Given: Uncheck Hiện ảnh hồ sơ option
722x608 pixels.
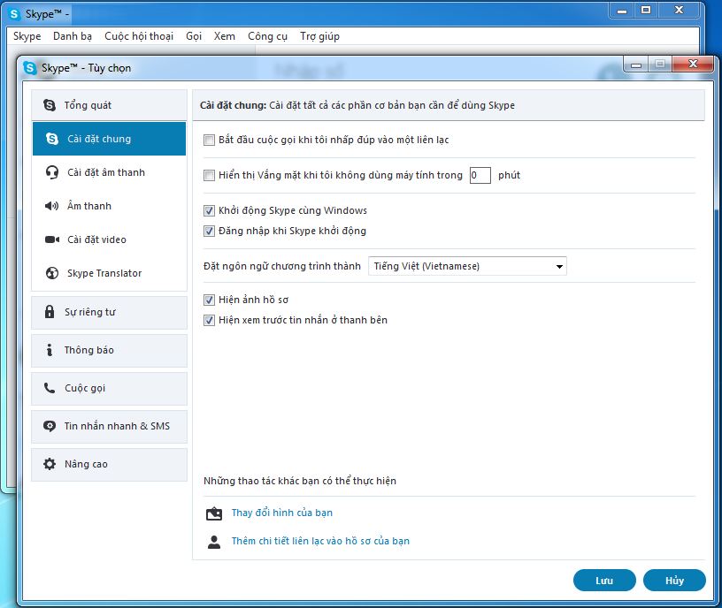Looking at the screenshot, I should [210, 300].
